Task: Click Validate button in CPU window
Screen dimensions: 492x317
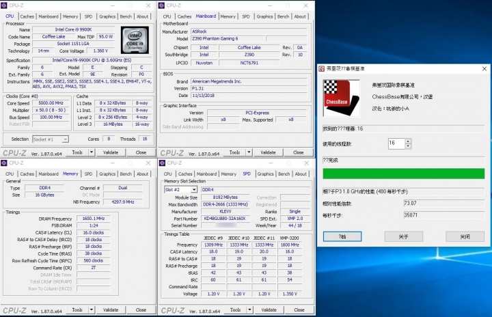Action: (111, 152)
